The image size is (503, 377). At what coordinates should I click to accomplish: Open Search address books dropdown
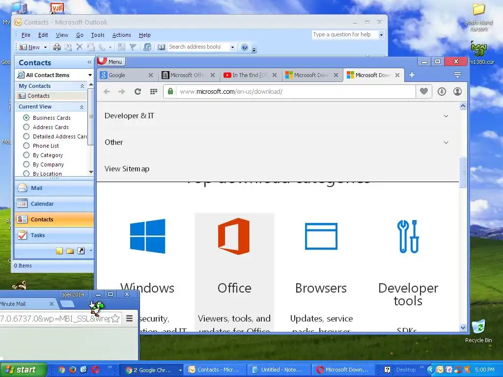232,47
